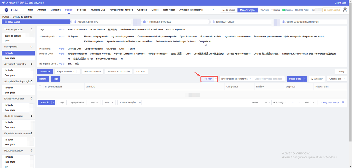Change the items per page dropdown showing 20
352x168 pixels.
[x=266, y=103]
